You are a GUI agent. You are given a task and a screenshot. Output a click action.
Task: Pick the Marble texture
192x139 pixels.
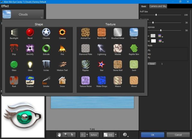pos(118,48)
